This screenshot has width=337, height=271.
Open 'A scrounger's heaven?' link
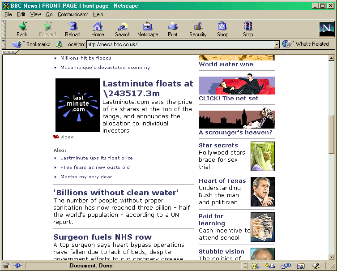(235, 132)
